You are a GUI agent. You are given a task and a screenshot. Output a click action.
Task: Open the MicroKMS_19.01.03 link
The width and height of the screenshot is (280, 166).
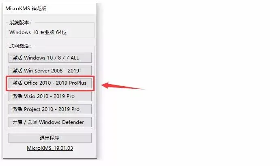pyautogui.click(x=50, y=148)
